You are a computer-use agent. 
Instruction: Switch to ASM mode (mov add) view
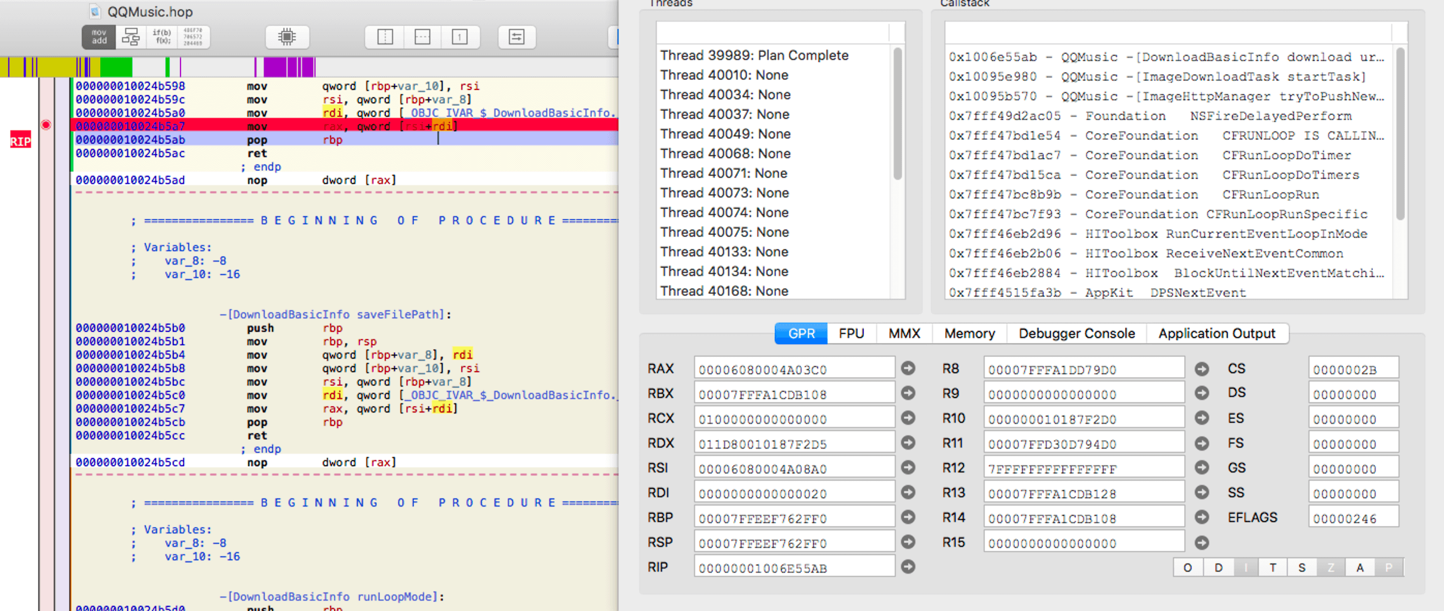(99, 37)
